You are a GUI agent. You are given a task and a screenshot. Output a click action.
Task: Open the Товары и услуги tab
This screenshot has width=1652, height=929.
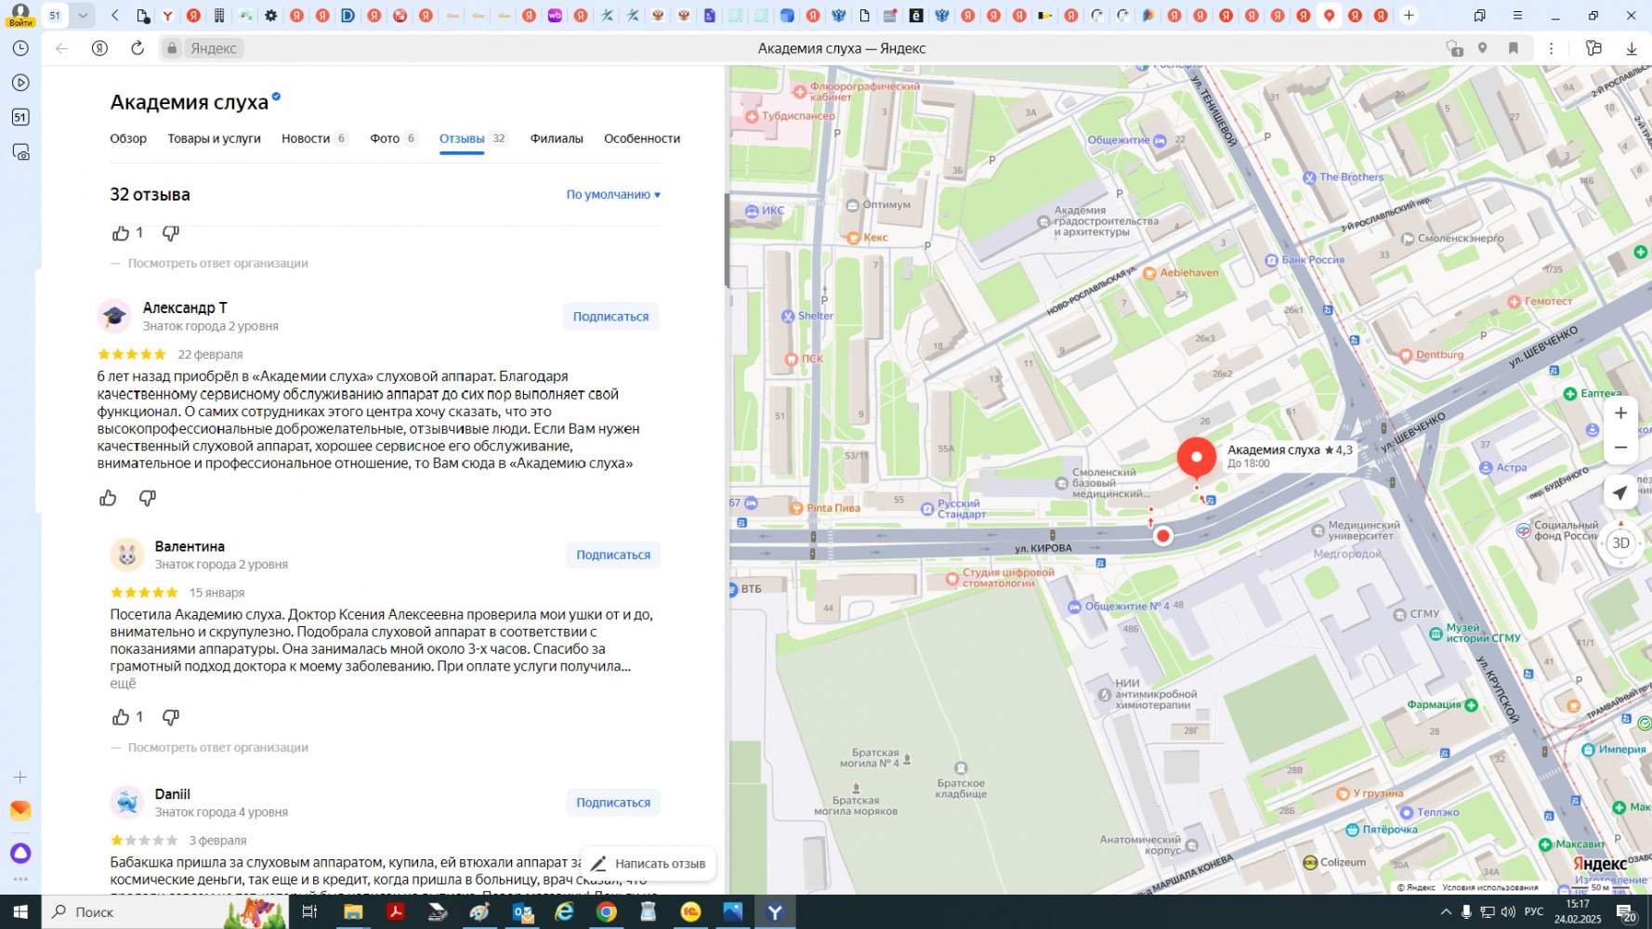[214, 138]
